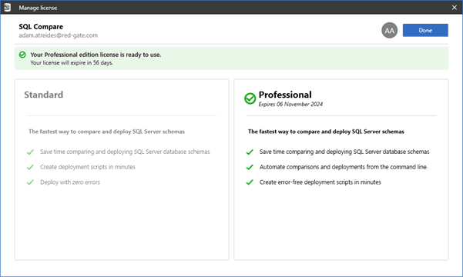Viewport: 463px width, 277px height.
Task: Click checkmark beside Create deployment scripts in minutes
Action: coord(30,167)
